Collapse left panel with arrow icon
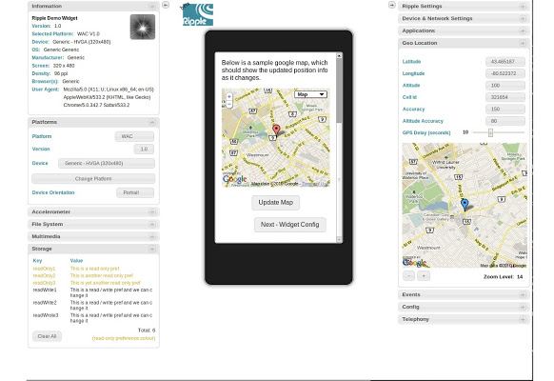The width and height of the screenshot is (554, 381). pos(166,5)
